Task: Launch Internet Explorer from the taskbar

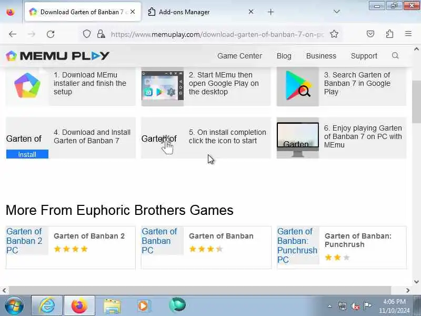Action: click(x=47, y=305)
